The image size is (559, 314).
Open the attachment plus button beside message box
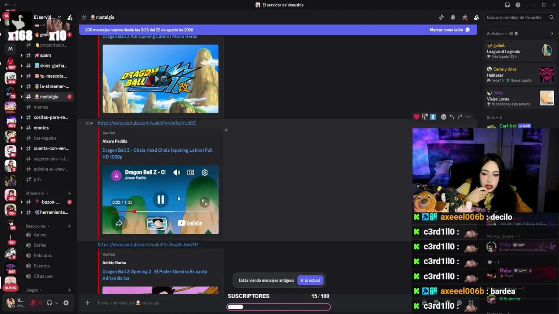pyautogui.click(x=87, y=303)
